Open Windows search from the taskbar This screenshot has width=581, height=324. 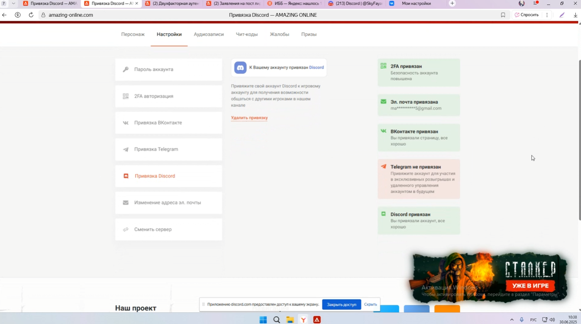click(276, 320)
